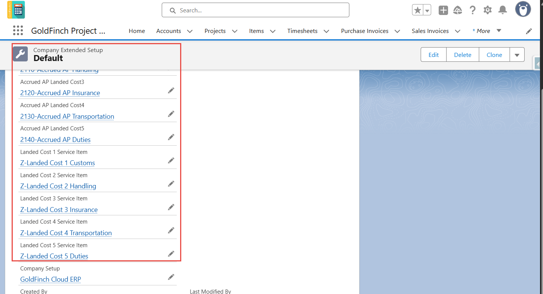Expand the Sales Invoices tab dropdown chevron
This screenshot has width=543, height=294.
tap(457, 31)
